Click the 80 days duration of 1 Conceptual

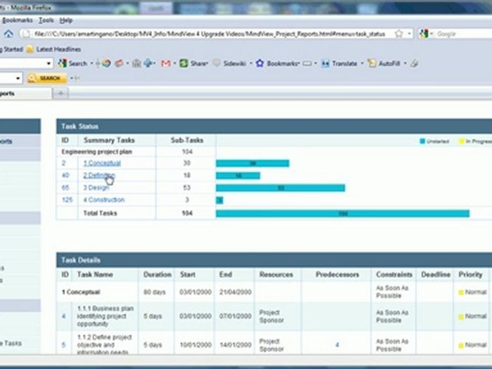pos(154,292)
